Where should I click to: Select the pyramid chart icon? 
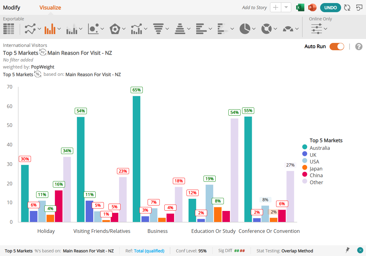[180, 29]
